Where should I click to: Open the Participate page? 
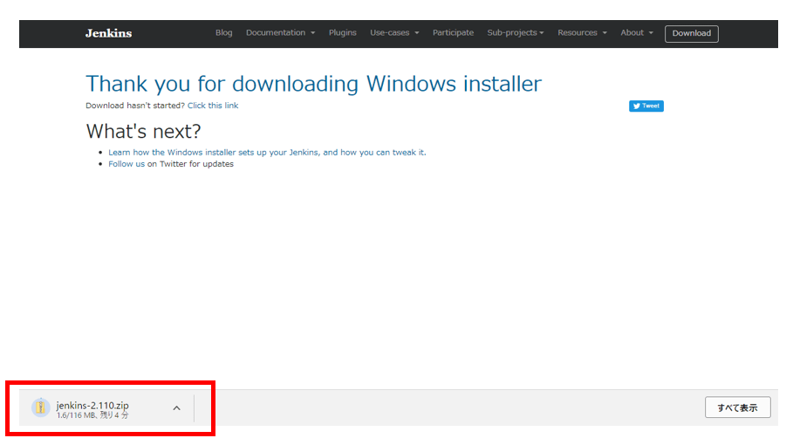pyautogui.click(x=453, y=33)
